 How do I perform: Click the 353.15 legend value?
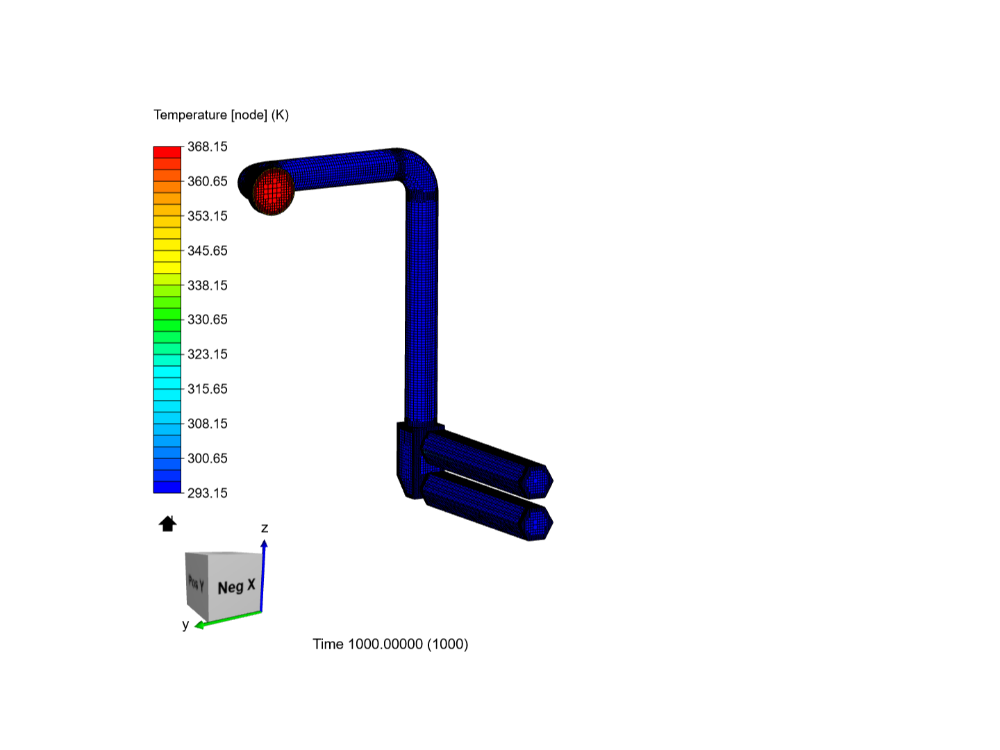pos(207,216)
